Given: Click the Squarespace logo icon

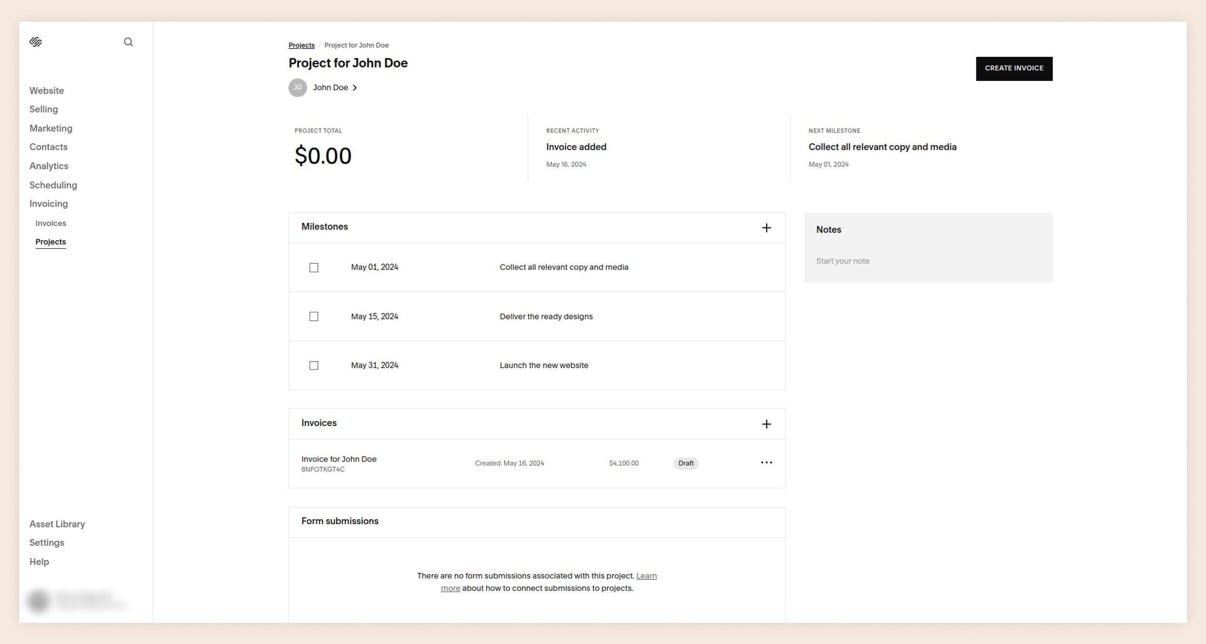Looking at the screenshot, I should [35, 41].
